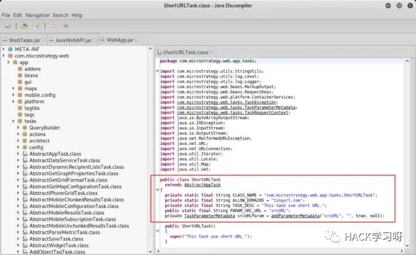This screenshot has width=416, height=255.
Task: Click the maps package icon
Action: click(x=20, y=88)
